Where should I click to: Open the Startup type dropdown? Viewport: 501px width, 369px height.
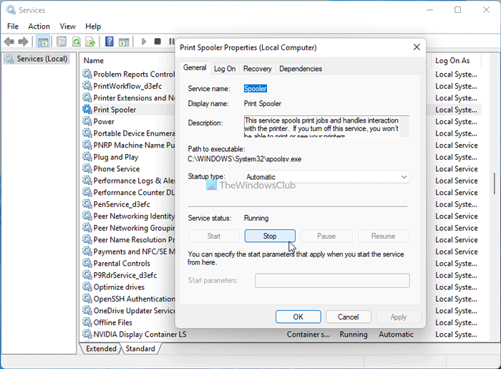point(326,177)
